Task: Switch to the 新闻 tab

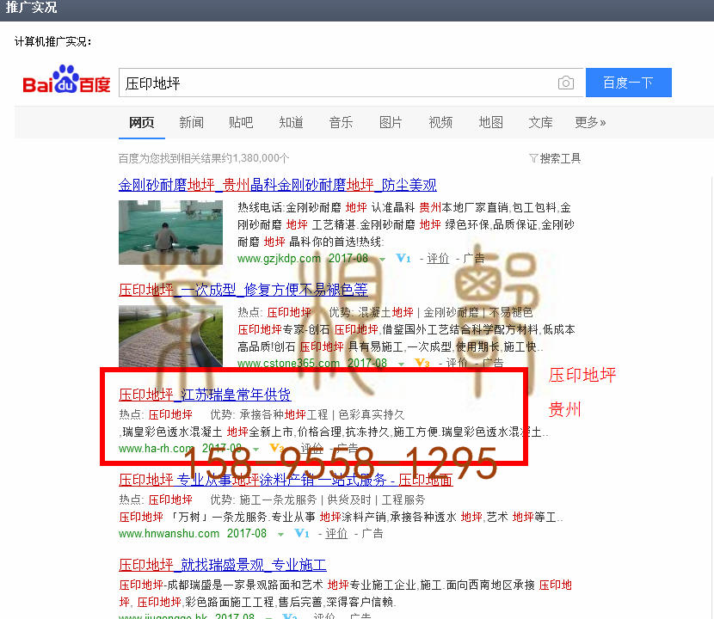Action: 191,122
